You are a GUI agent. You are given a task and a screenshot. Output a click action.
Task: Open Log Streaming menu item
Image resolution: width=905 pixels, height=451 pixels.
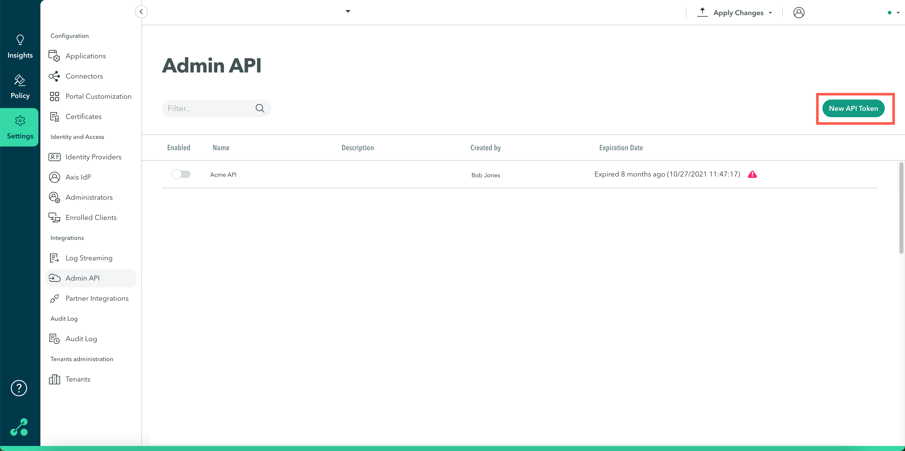pos(89,258)
